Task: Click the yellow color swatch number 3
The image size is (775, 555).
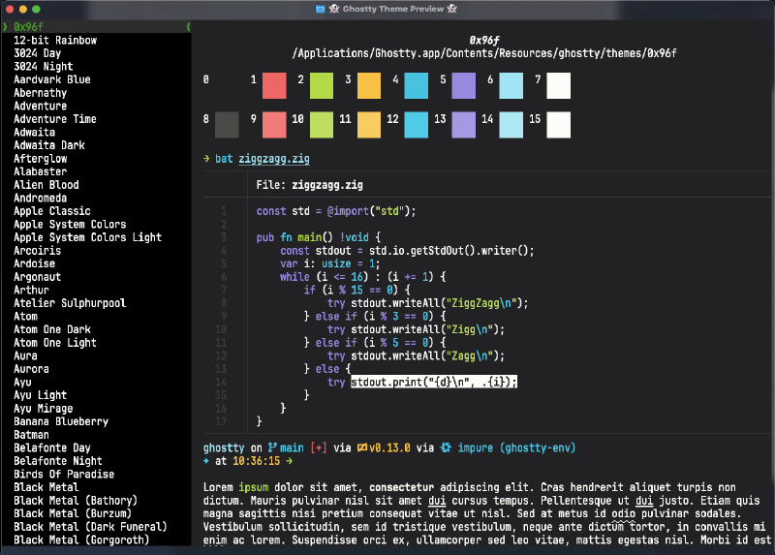Action: click(369, 85)
